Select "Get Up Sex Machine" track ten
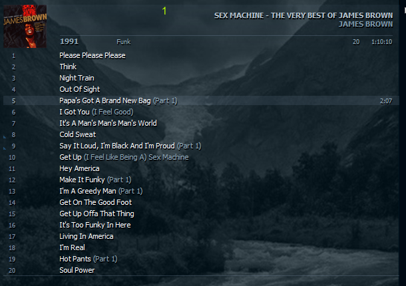 (124, 157)
